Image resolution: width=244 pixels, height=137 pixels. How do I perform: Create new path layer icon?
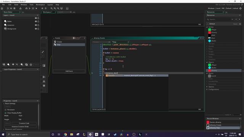click(x=17, y=65)
